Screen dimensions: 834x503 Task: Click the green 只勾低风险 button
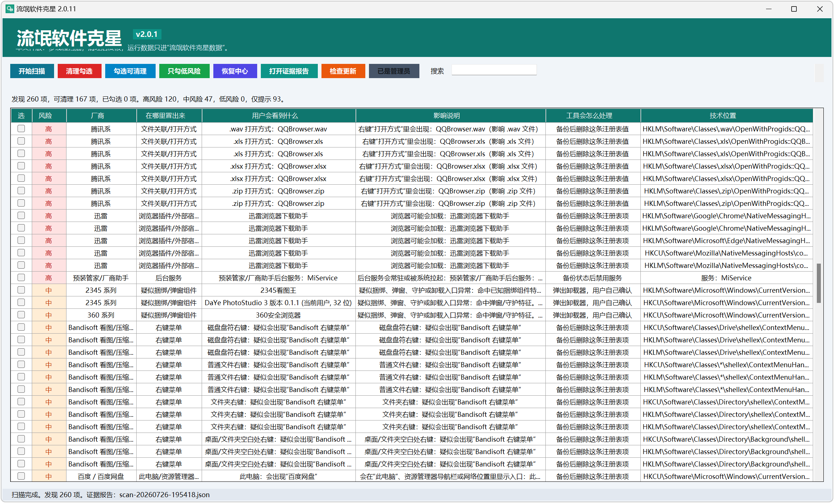tap(184, 71)
